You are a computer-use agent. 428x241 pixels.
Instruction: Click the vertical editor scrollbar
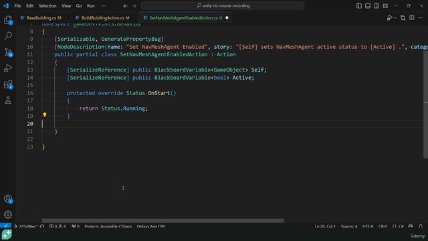tap(425, 104)
